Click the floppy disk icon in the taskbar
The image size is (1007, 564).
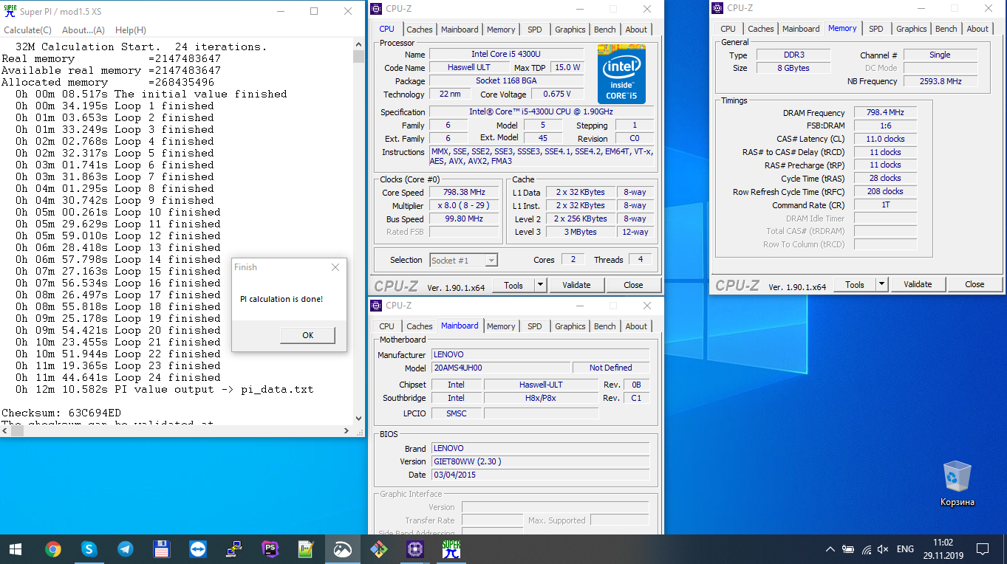coord(162,549)
